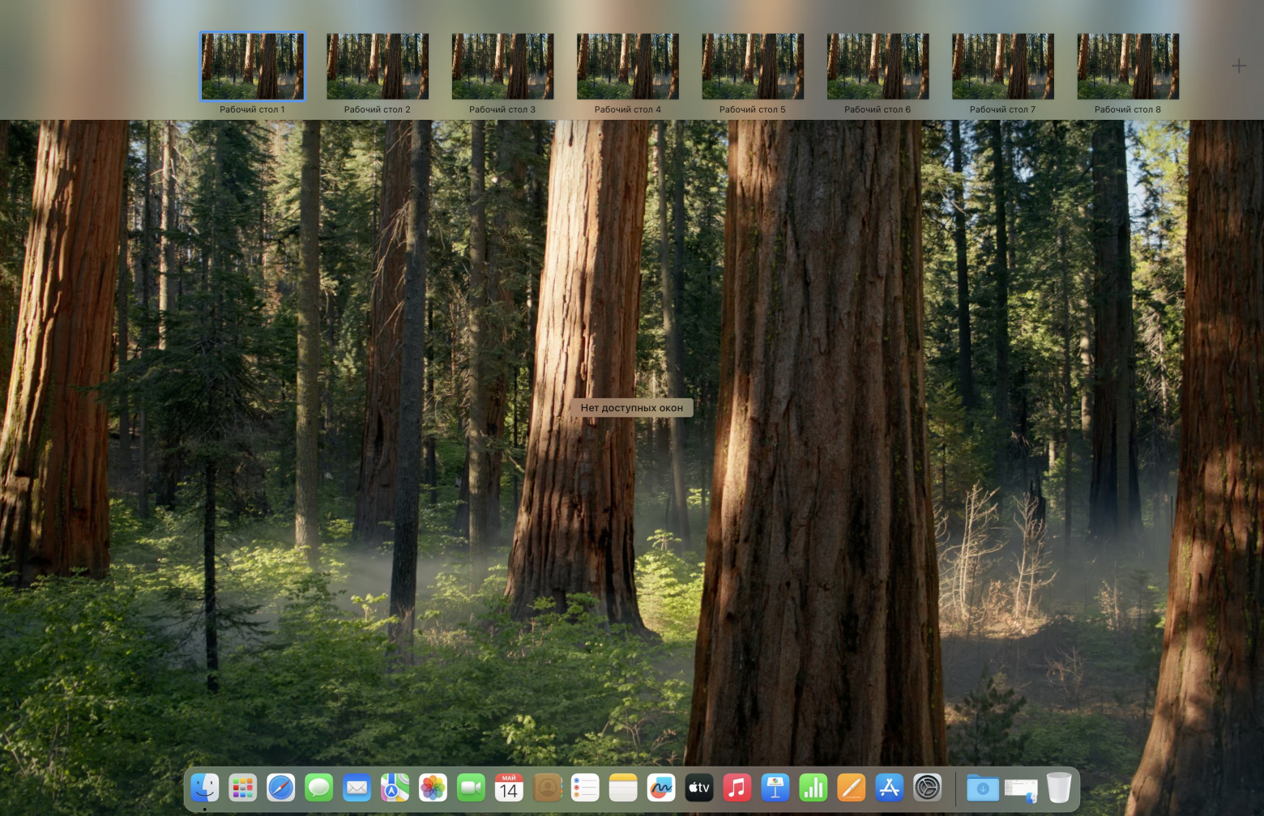
Task: Open System Settings from the Dock
Action: point(928,788)
